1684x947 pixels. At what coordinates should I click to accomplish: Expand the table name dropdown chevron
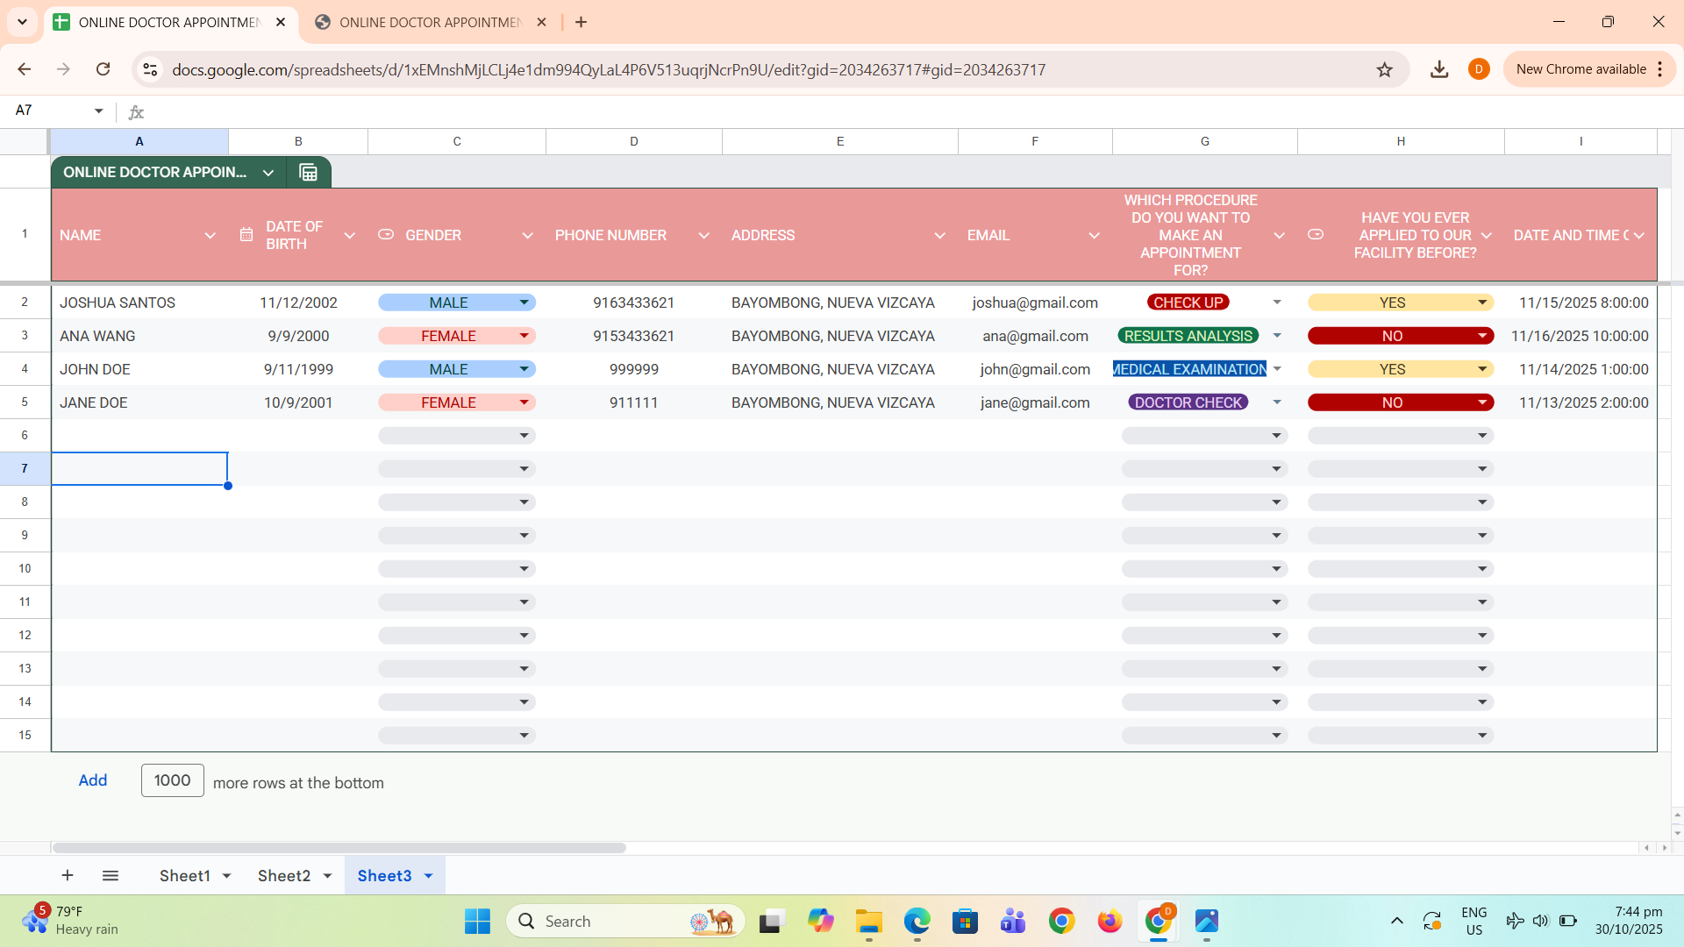(x=268, y=173)
